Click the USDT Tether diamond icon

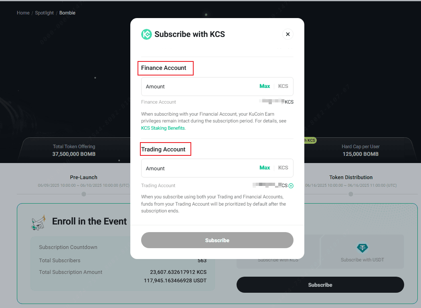click(x=362, y=248)
